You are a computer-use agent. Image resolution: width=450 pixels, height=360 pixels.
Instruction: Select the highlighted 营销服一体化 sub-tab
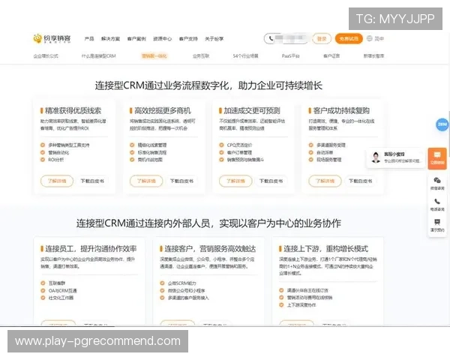154,56
